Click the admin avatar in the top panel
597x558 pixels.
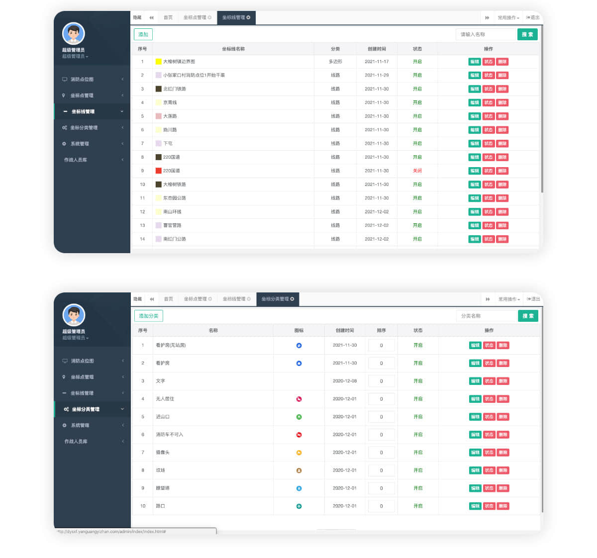pos(74,34)
